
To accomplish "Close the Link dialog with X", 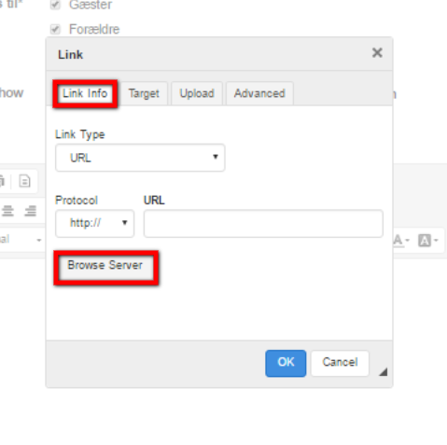I will point(377,53).
